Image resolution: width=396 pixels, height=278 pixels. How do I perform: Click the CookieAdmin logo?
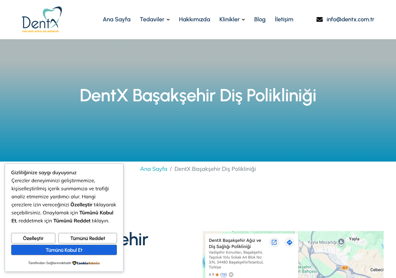click(x=86, y=263)
